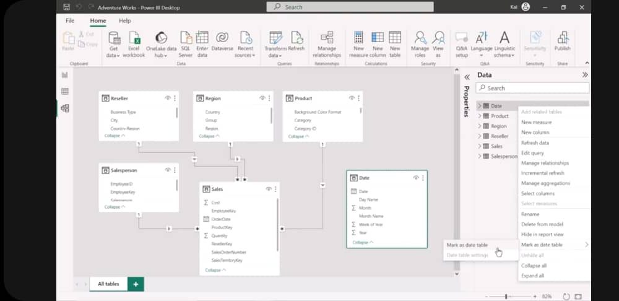This screenshot has height=301, width=619.
Task: Open the File menu
Action: (70, 20)
